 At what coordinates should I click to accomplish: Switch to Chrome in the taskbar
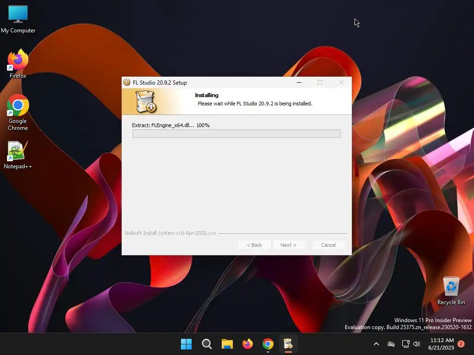point(268,344)
